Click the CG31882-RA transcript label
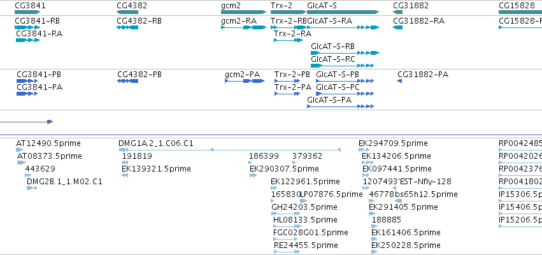Viewport: 542px width, 255px height. (x=418, y=21)
